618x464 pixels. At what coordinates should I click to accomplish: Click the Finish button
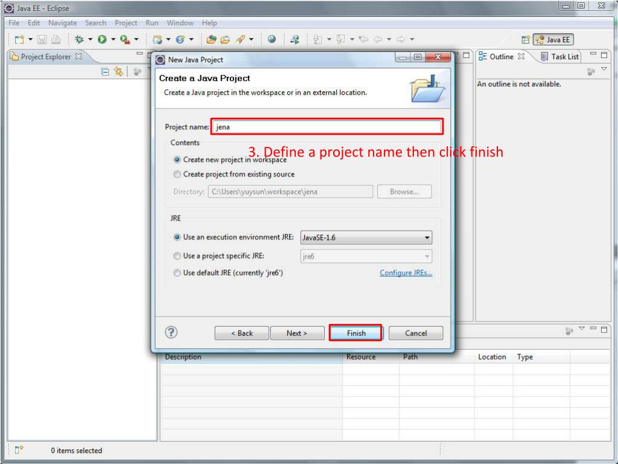tap(355, 333)
